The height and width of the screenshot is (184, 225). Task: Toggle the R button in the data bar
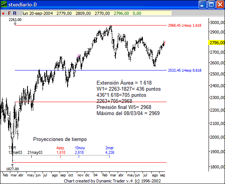click(15, 13)
